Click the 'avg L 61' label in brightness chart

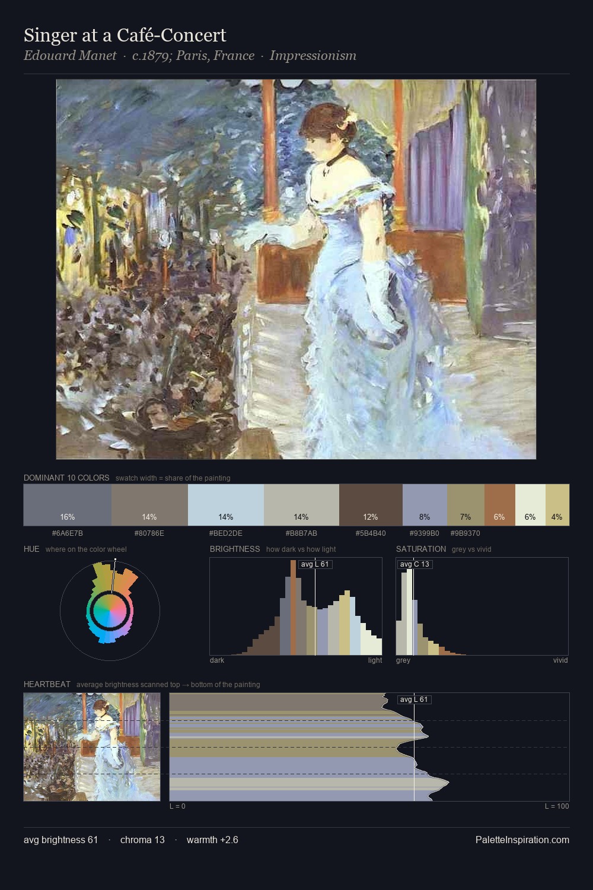[x=315, y=564]
